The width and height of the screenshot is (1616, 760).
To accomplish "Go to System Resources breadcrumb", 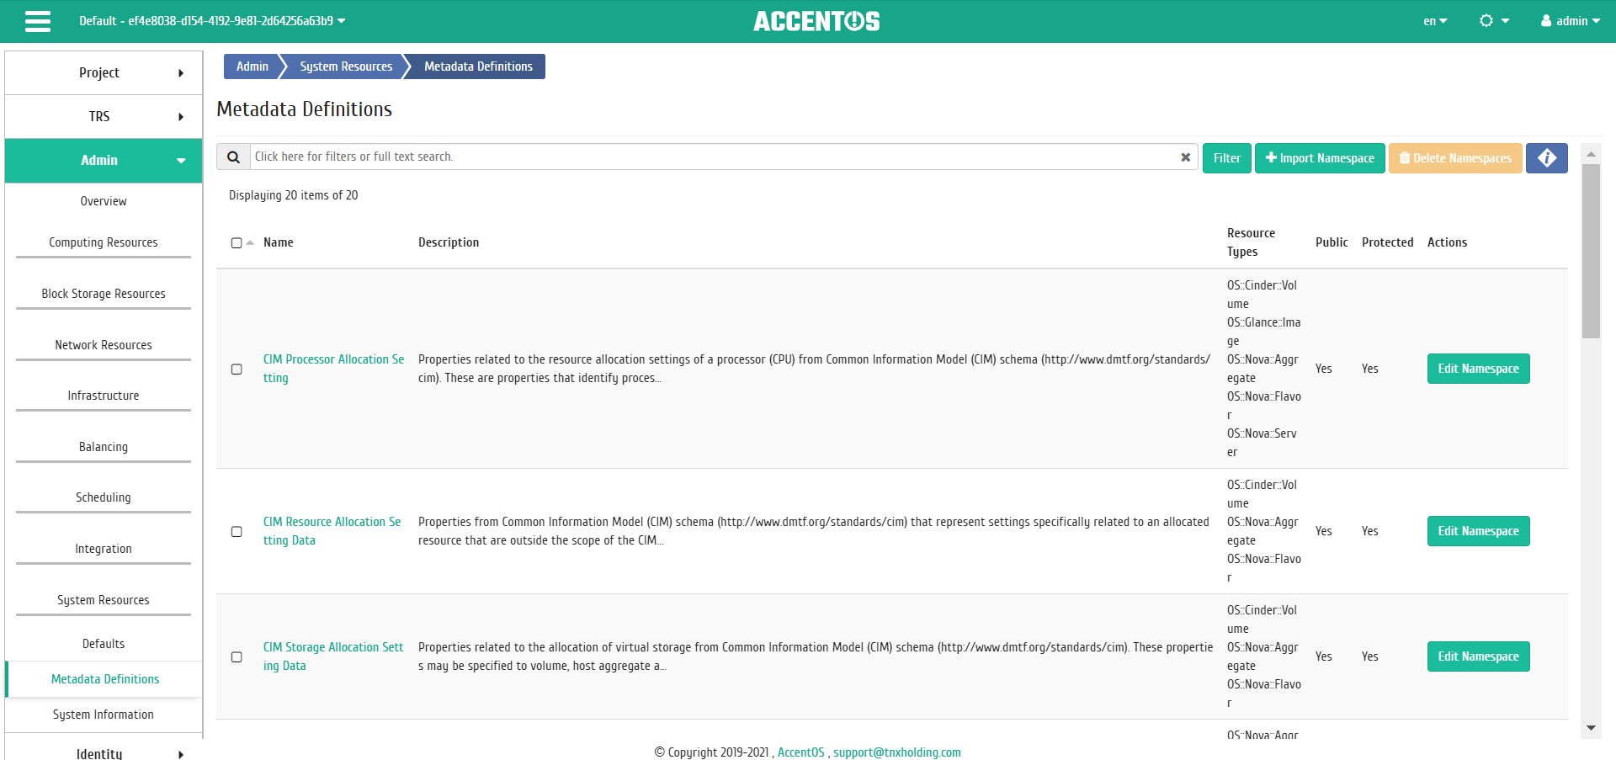I will pyautogui.click(x=346, y=66).
